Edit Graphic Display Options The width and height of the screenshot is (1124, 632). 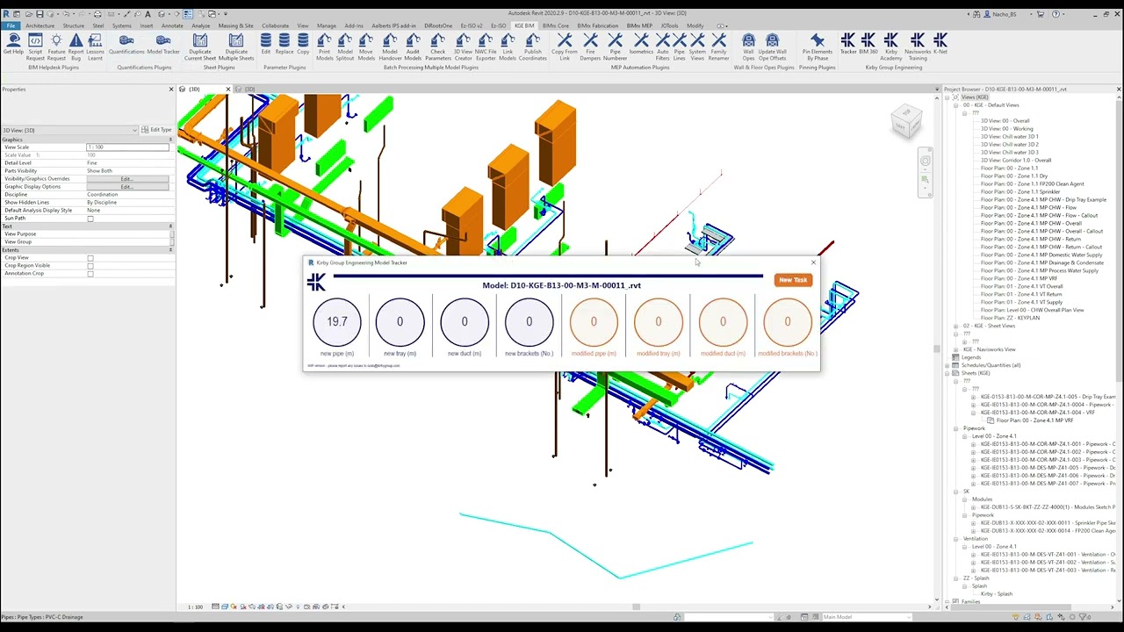[127, 187]
